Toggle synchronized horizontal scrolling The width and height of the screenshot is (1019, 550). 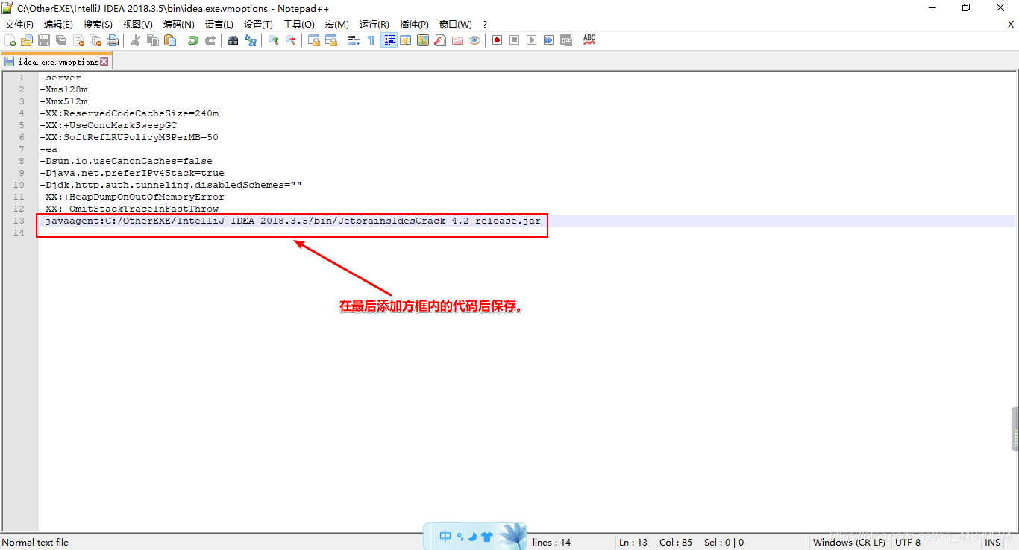tap(331, 40)
